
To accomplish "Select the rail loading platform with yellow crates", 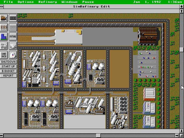I will 69,37.
